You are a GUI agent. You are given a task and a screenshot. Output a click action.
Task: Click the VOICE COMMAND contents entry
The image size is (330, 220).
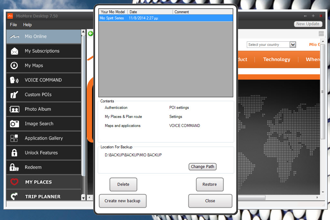tap(185, 126)
